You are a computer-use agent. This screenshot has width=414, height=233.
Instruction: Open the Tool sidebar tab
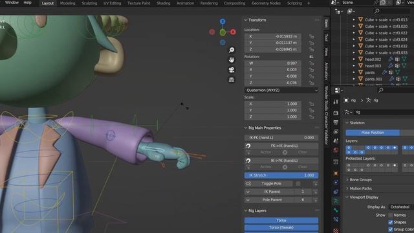pyautogui.click(x=327, y=38)
